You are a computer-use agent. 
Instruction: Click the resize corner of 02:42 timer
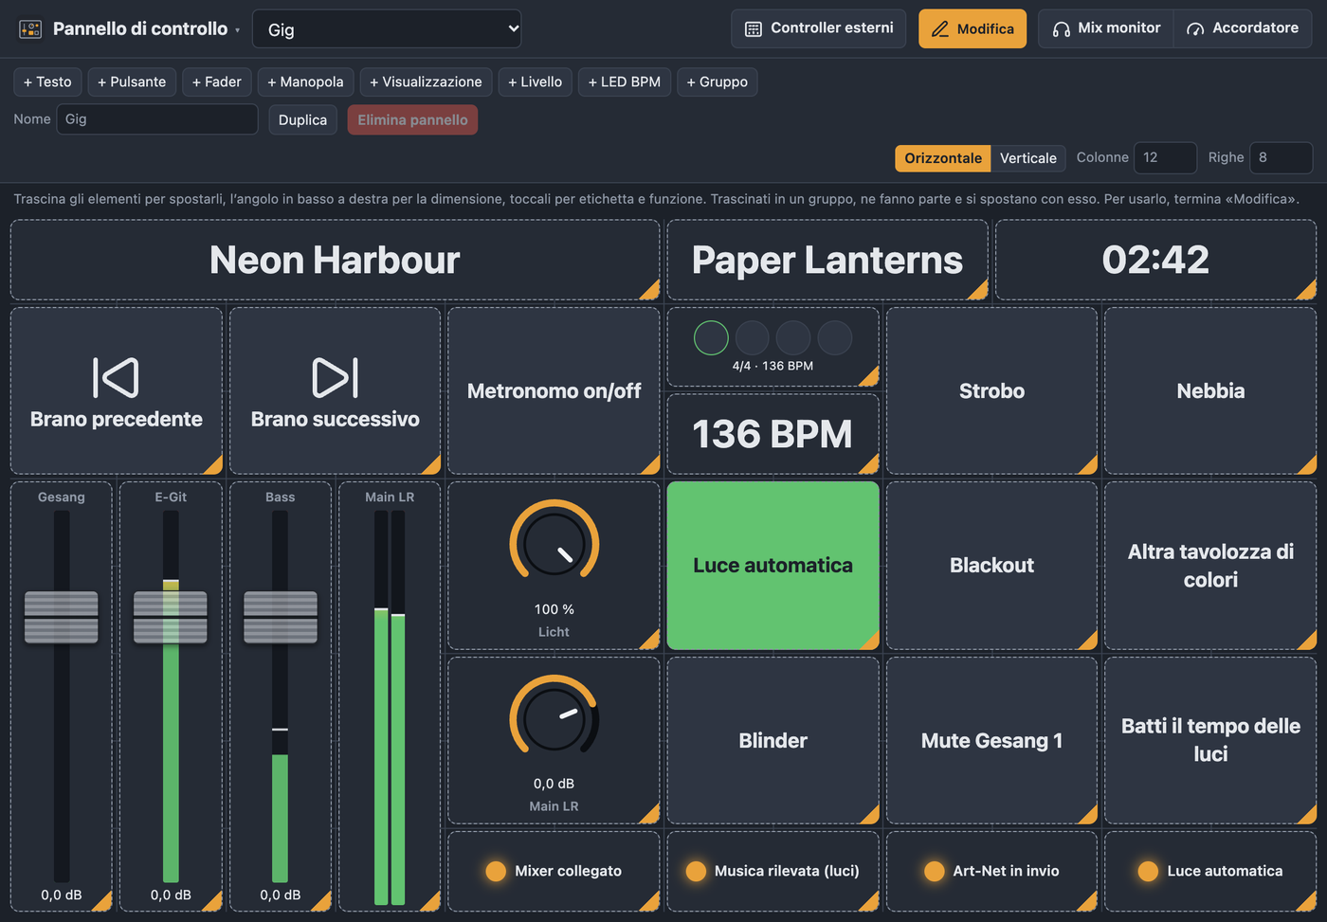1306,290
